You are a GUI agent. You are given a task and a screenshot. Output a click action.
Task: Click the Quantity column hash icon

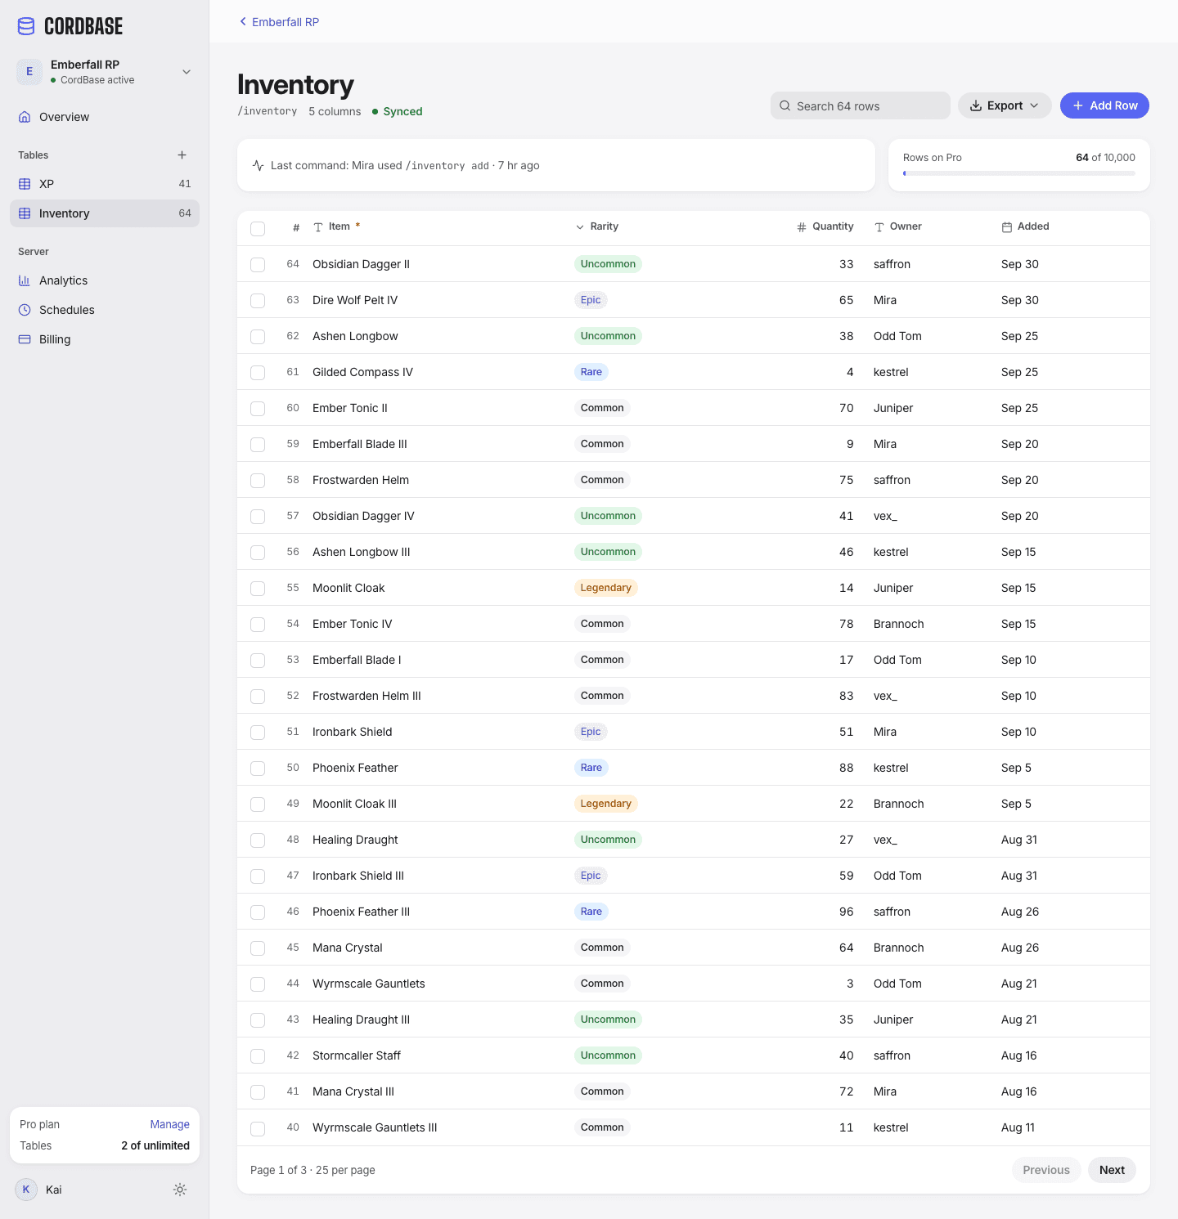point(802,227)
